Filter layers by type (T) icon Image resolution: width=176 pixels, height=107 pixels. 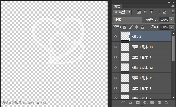click(152, 12)
